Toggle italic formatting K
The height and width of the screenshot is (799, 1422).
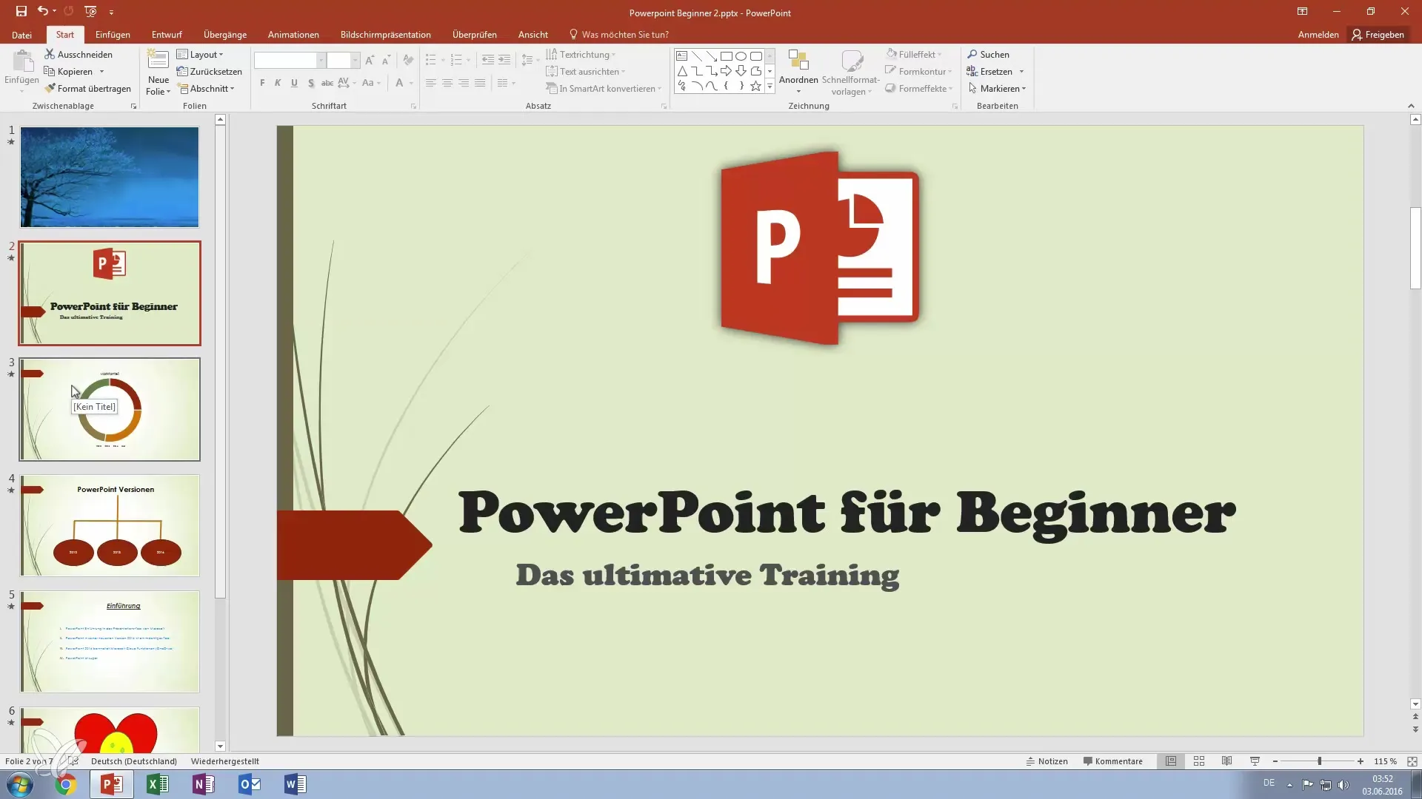coord(278,83)
